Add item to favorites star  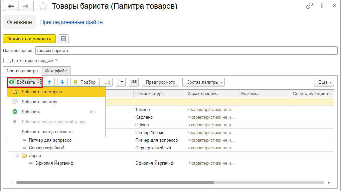[x=43, y=6]
